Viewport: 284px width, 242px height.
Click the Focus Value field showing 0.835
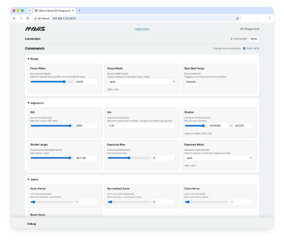click(x=86, y=82)
